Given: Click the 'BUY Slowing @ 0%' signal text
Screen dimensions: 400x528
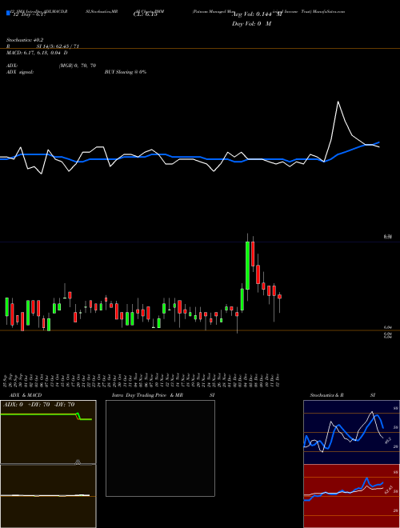Looking at the screenshot, I should 126,72.
